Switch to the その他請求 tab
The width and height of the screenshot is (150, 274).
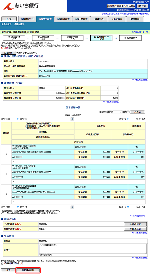tap(117, 19)
